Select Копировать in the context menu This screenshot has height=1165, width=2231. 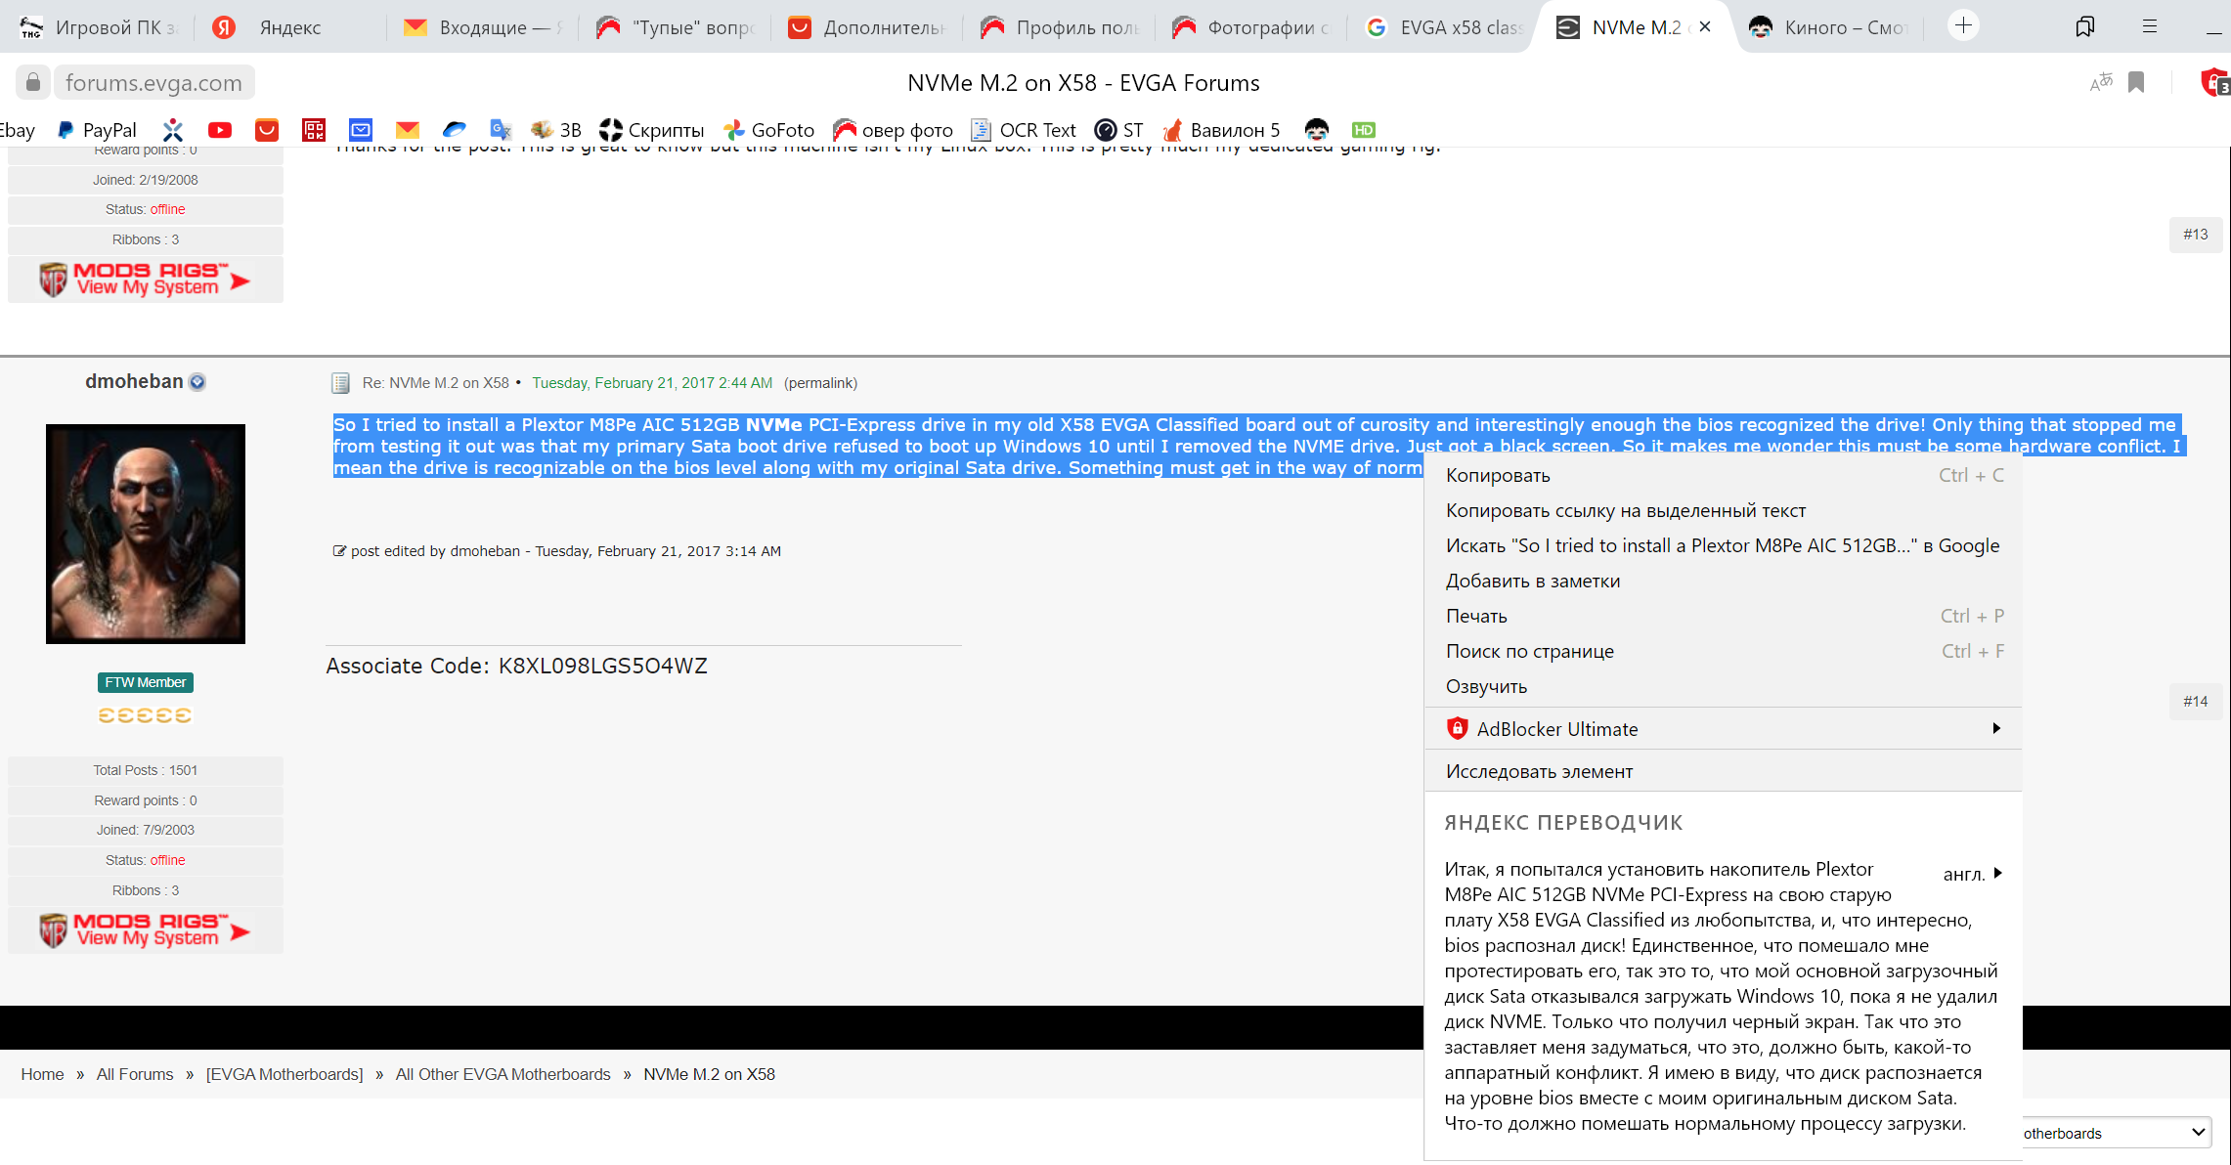coord(1498,476)
